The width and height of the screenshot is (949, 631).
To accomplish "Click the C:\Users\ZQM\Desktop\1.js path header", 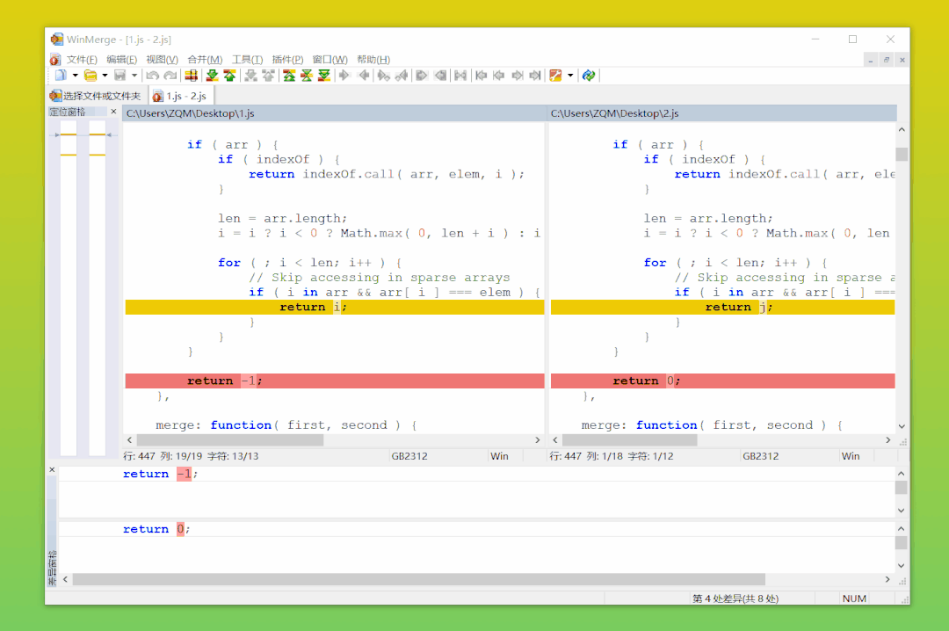I will point(334,113).
